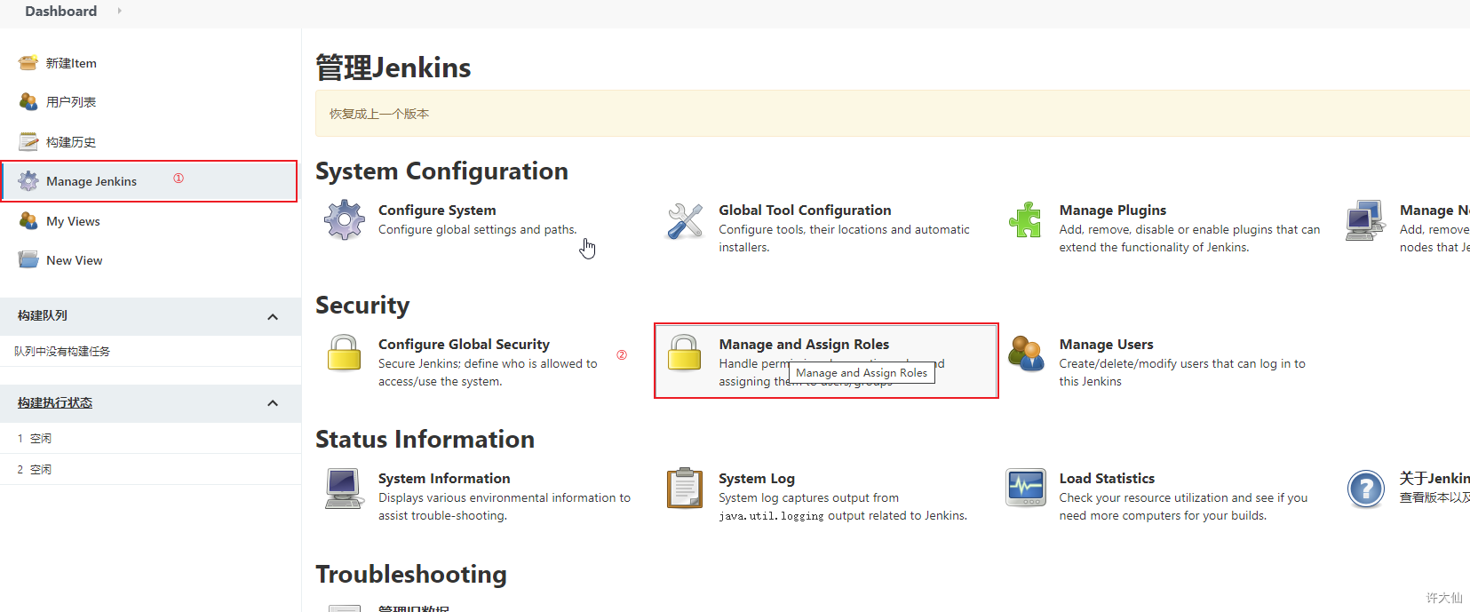Click the New View folder icon
This screenshot has height=612, width=1470.
28,259
